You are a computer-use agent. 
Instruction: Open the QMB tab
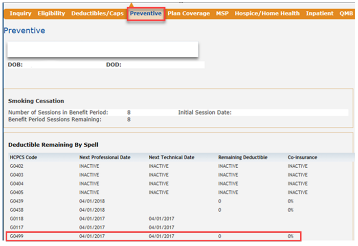click(346, 13)
